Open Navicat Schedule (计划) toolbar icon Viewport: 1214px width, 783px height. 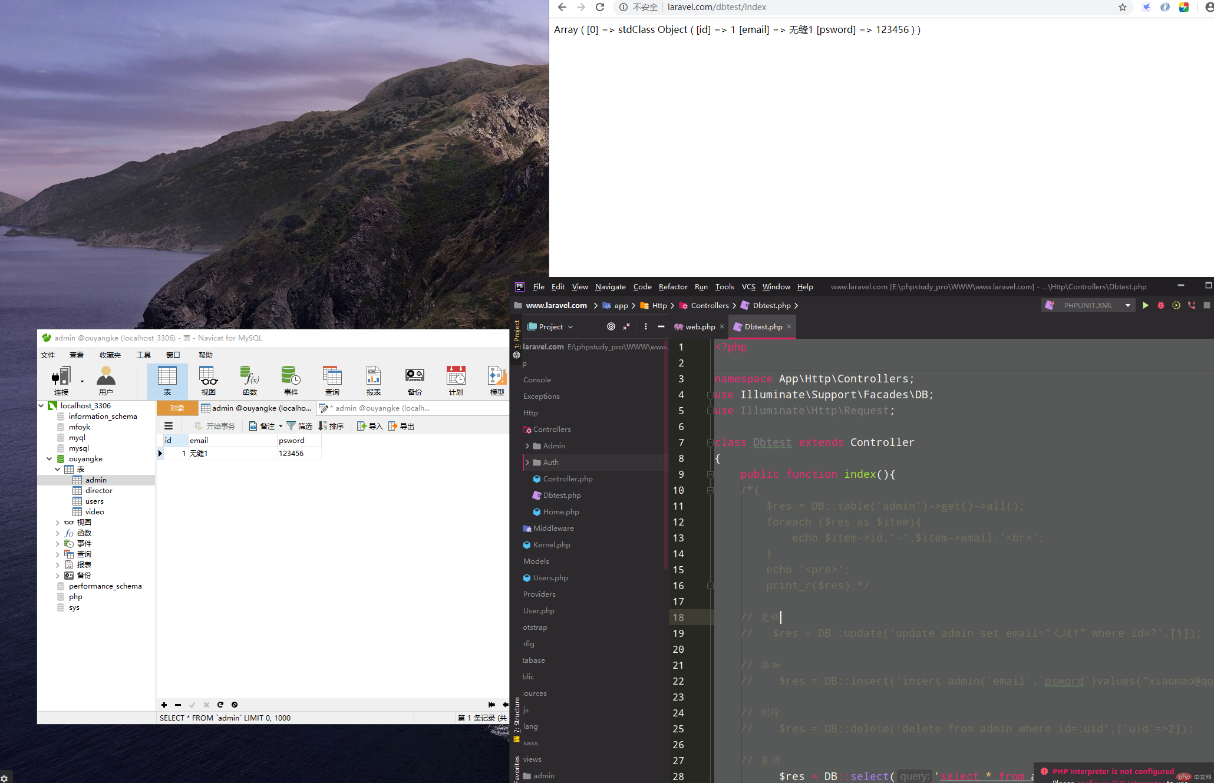click(456, 380)
